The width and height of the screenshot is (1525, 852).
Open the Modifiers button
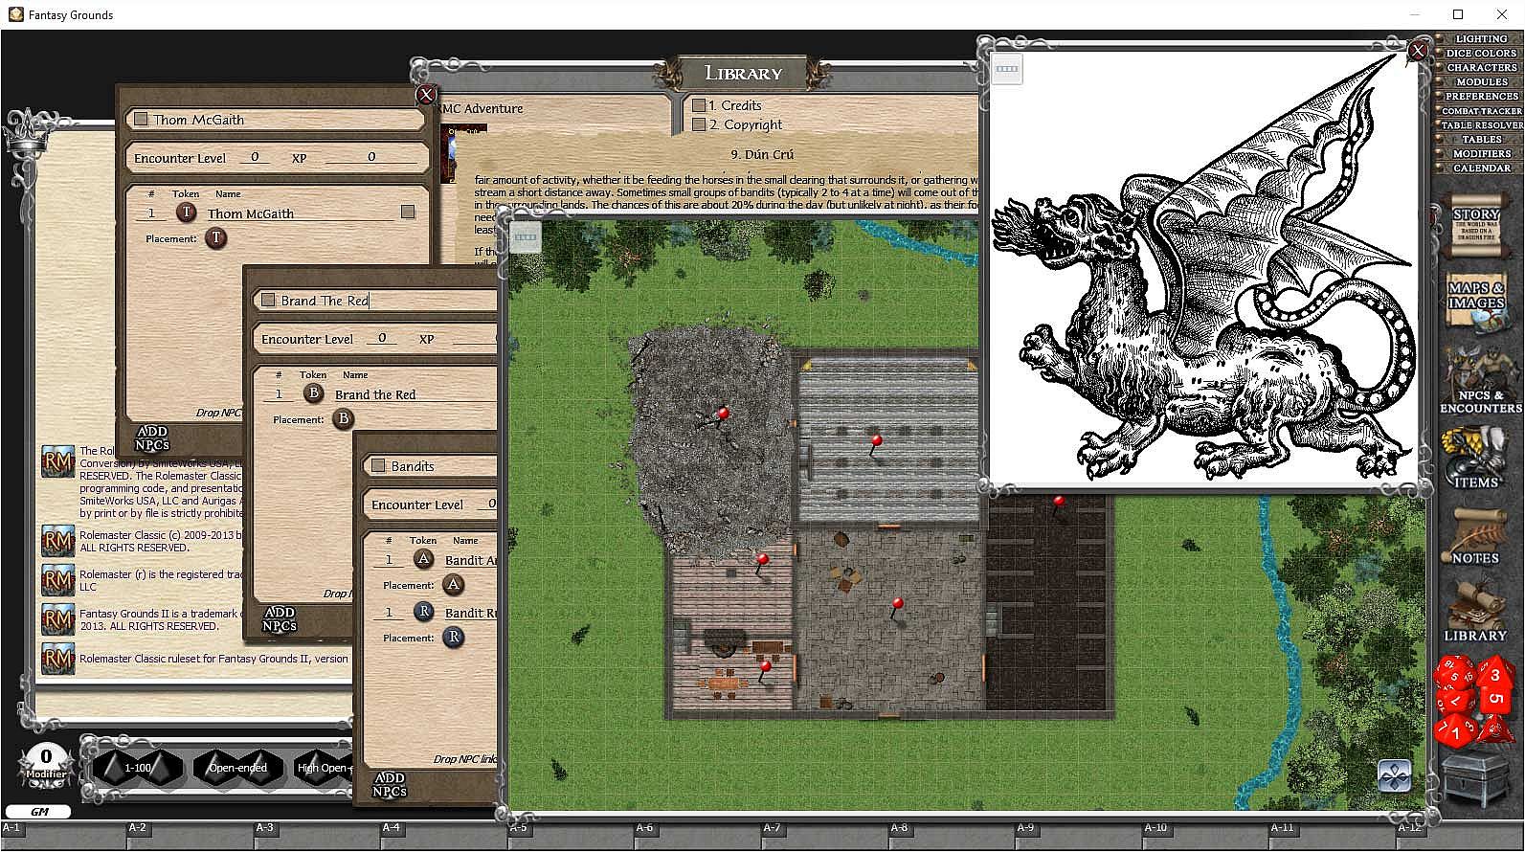pos(1480,154)
